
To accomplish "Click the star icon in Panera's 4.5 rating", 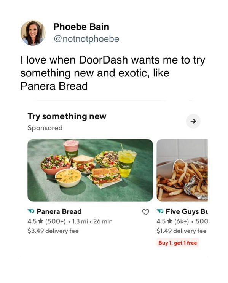I will (x=41, y=221).
